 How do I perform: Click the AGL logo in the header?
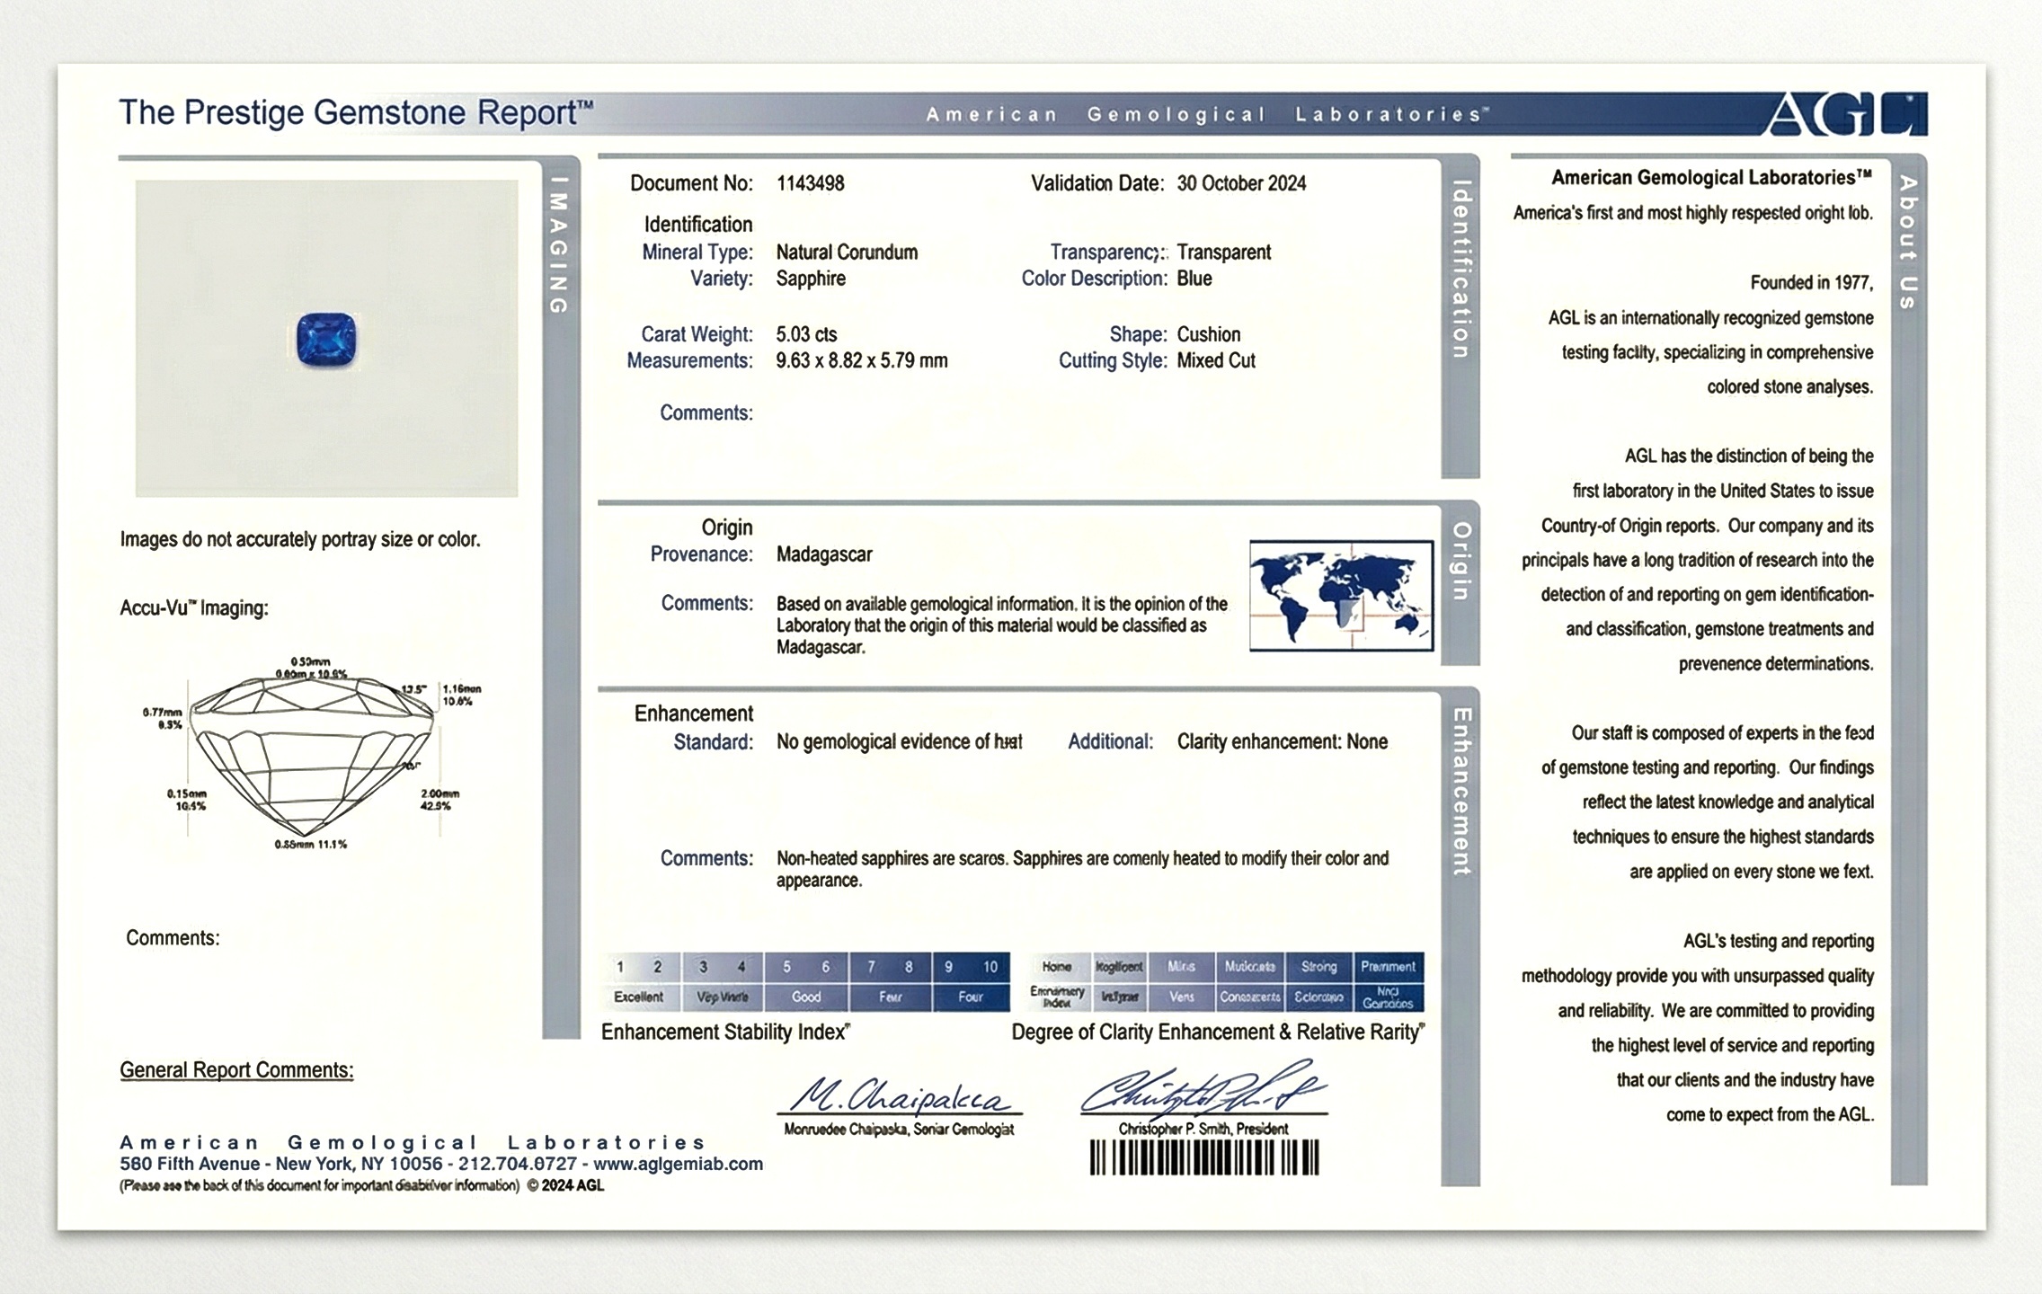(x=1848, y=114)
